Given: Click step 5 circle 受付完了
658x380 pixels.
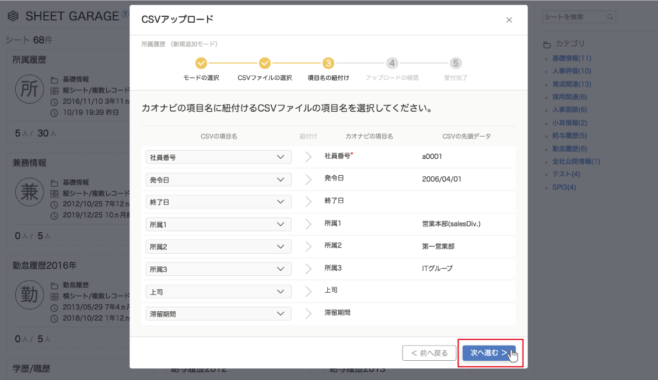Looking at the screenshot, I should click(456, 63).
